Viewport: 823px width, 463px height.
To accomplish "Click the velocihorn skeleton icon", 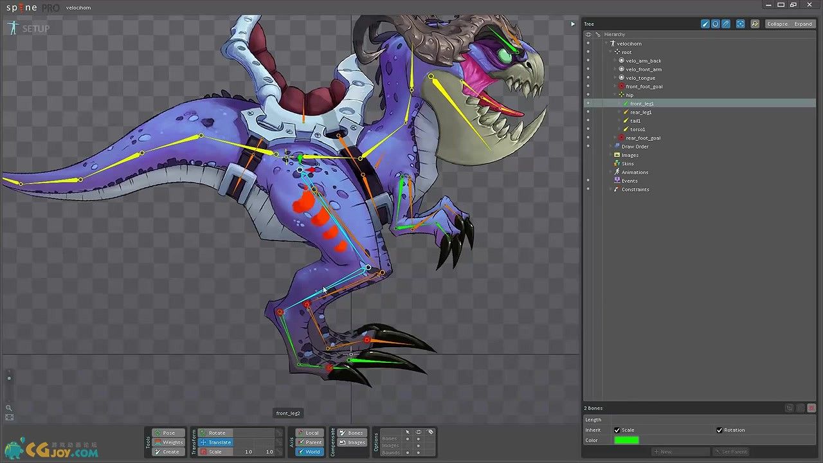I will (x=613, y=43).
